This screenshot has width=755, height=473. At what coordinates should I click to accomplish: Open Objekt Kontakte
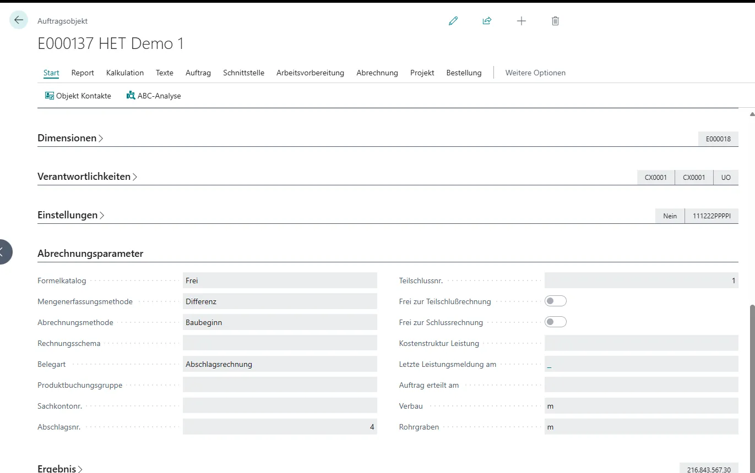[x=78, y=96]
